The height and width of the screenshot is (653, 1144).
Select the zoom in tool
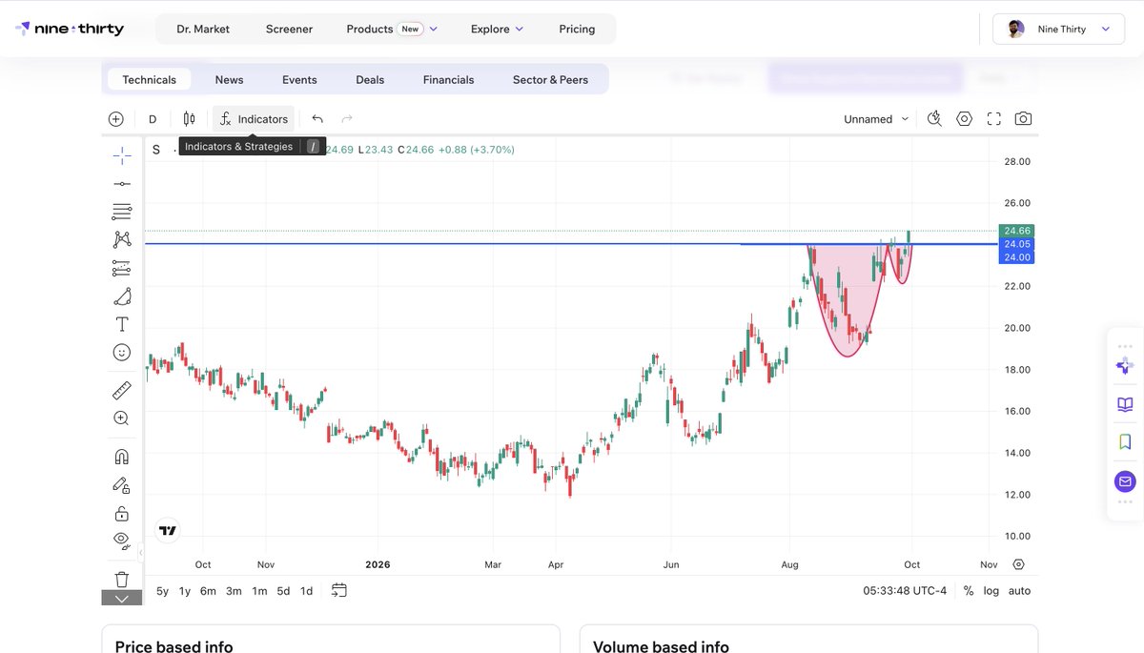pos(122,418)
